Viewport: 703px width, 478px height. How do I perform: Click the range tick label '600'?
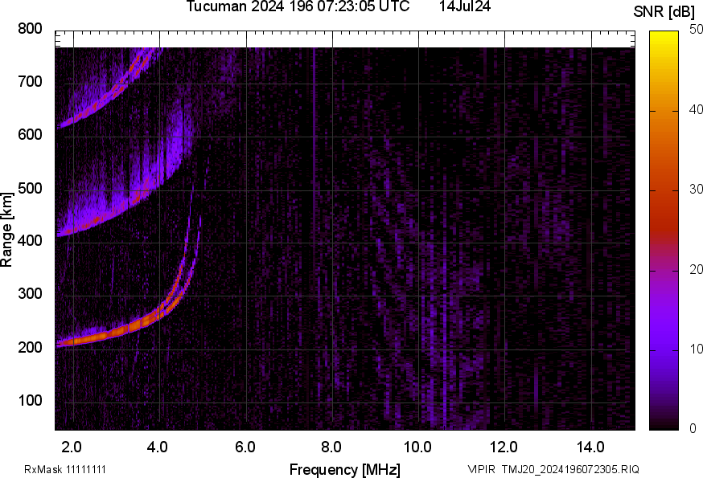(x=30, y=135)
